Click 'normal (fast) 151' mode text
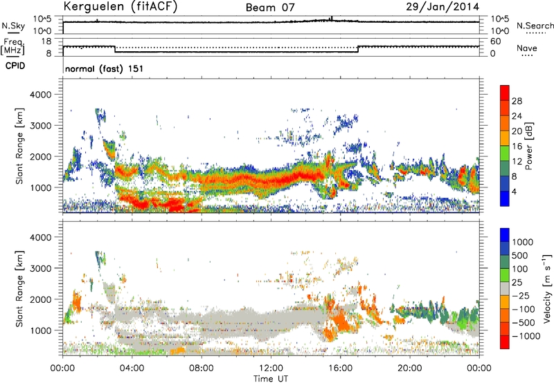554x383 pixels. pyautogui.click(x=105, y=68)
